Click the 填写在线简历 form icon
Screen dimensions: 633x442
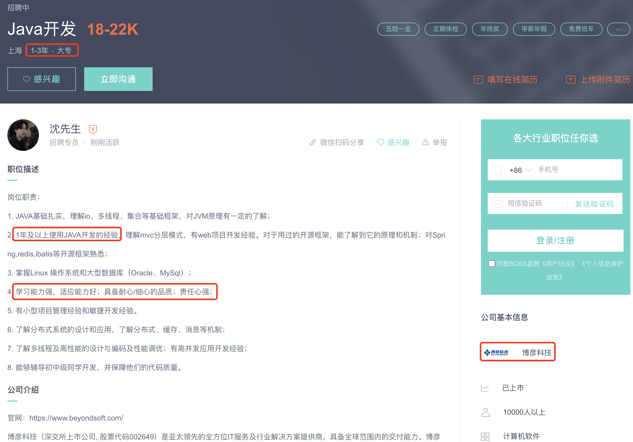click(x=478, y=80)
